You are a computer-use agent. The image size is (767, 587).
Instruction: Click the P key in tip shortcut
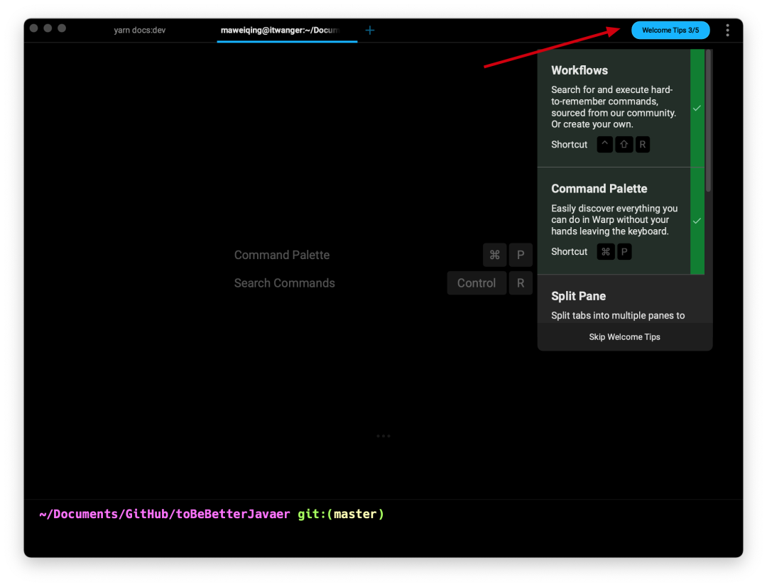tap(624, 252)
